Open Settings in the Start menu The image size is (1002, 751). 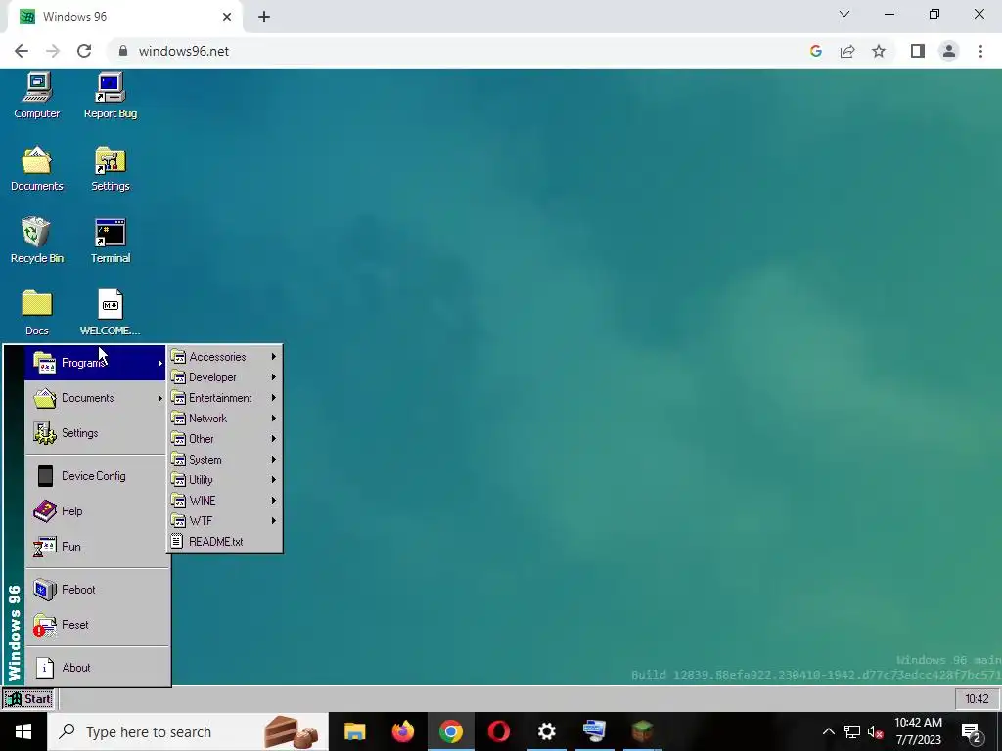click(95, 433)
